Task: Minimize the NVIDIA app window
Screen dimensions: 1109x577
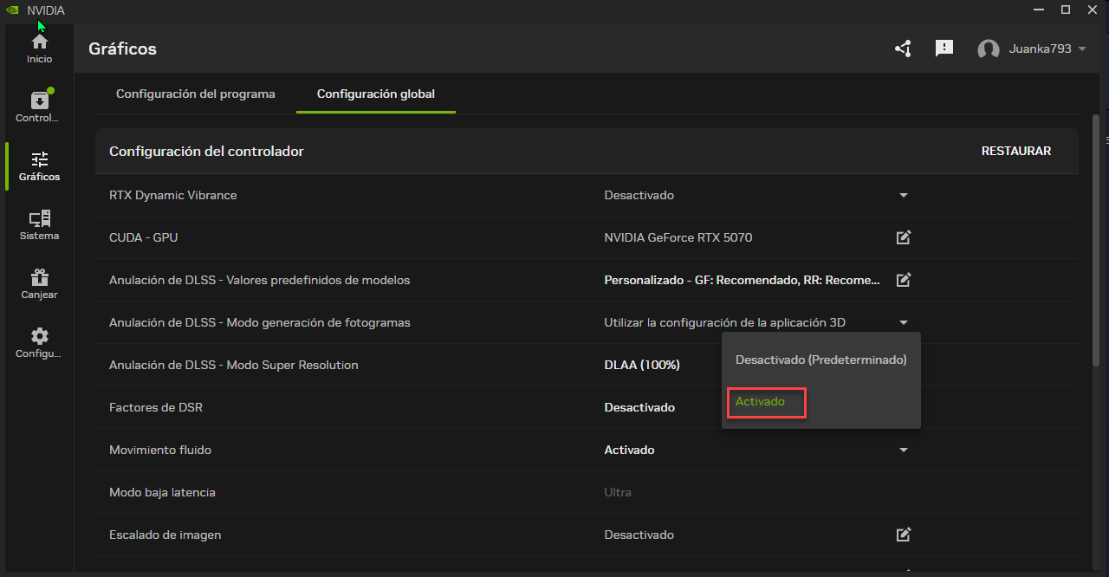Action: 1038,10
